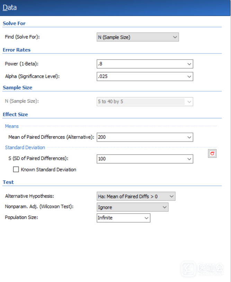Click the Mean of Paired Differences field showing 200

tap(140, 137)
